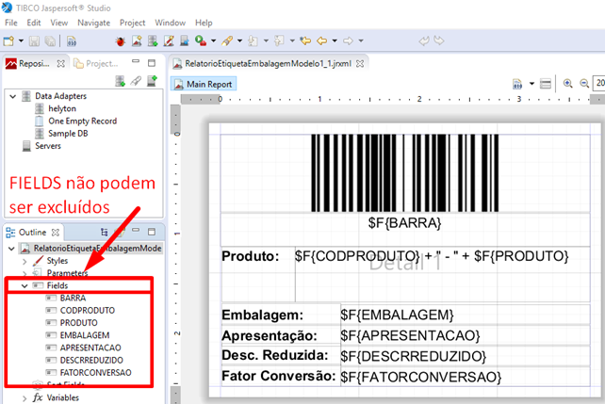Select the Produto: static label
605x404 pixels.
pos(258,274)
